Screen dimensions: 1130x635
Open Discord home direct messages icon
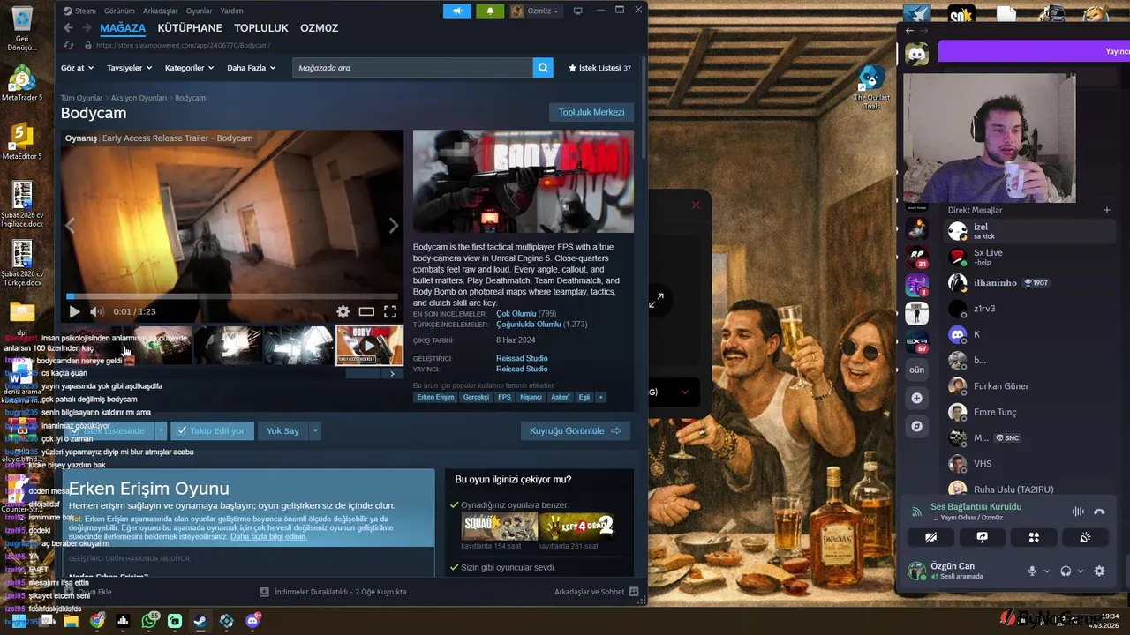(x=917, y=55)
